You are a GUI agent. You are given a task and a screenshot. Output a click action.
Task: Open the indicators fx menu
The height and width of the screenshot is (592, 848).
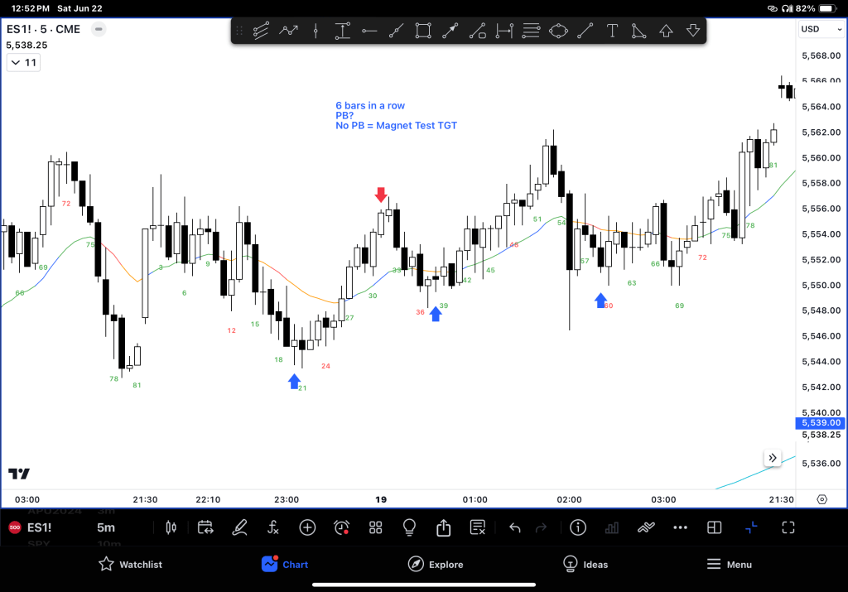pos(273,527)
